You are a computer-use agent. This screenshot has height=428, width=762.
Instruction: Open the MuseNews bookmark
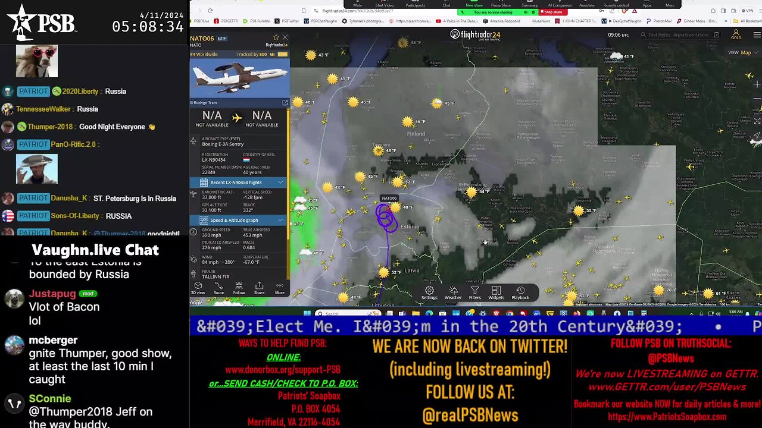pos(541,21)
